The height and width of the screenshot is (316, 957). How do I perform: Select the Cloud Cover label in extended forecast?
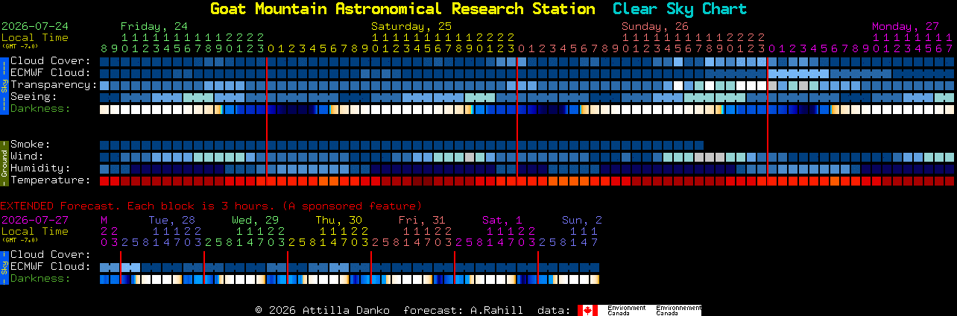pos(51,255)
